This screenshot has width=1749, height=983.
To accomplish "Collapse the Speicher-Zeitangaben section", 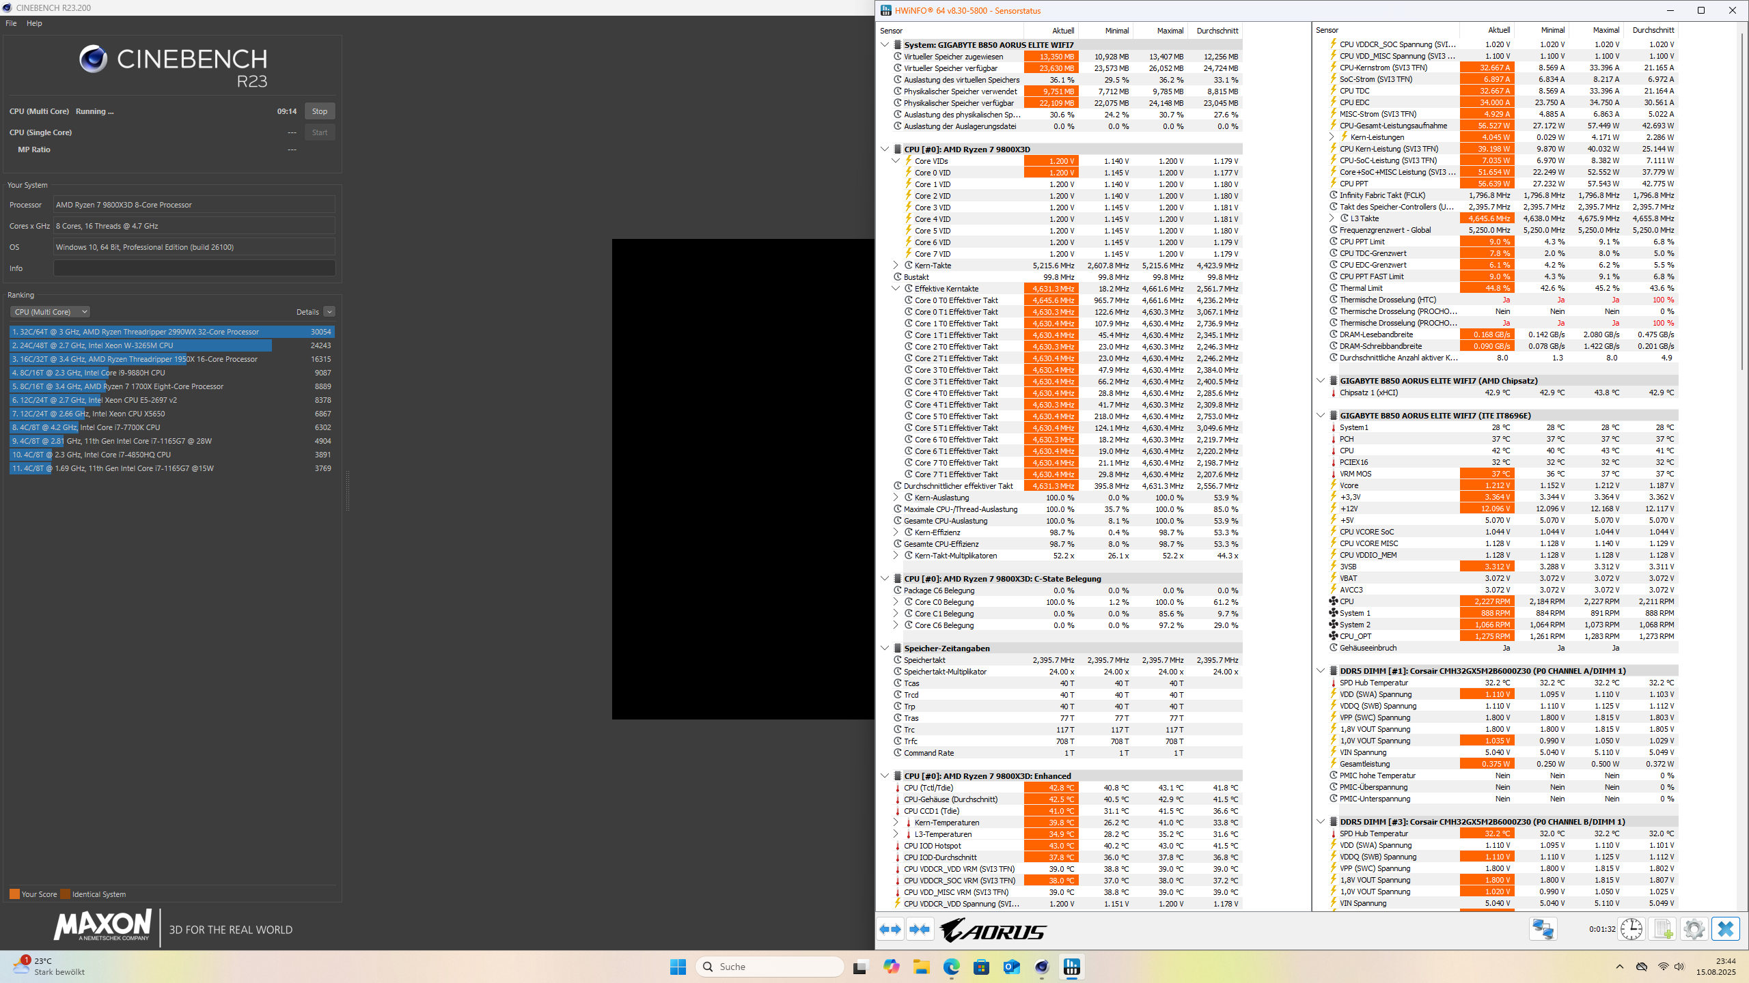I will pos(885,648).
